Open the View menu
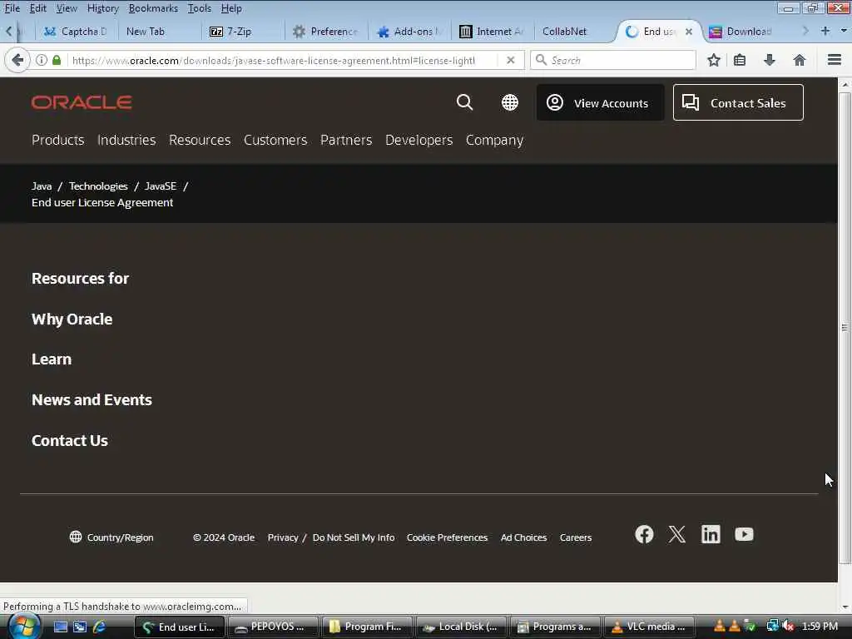This screenshot has height=639, width=852. pyautogui.click(x=67, y=8)
